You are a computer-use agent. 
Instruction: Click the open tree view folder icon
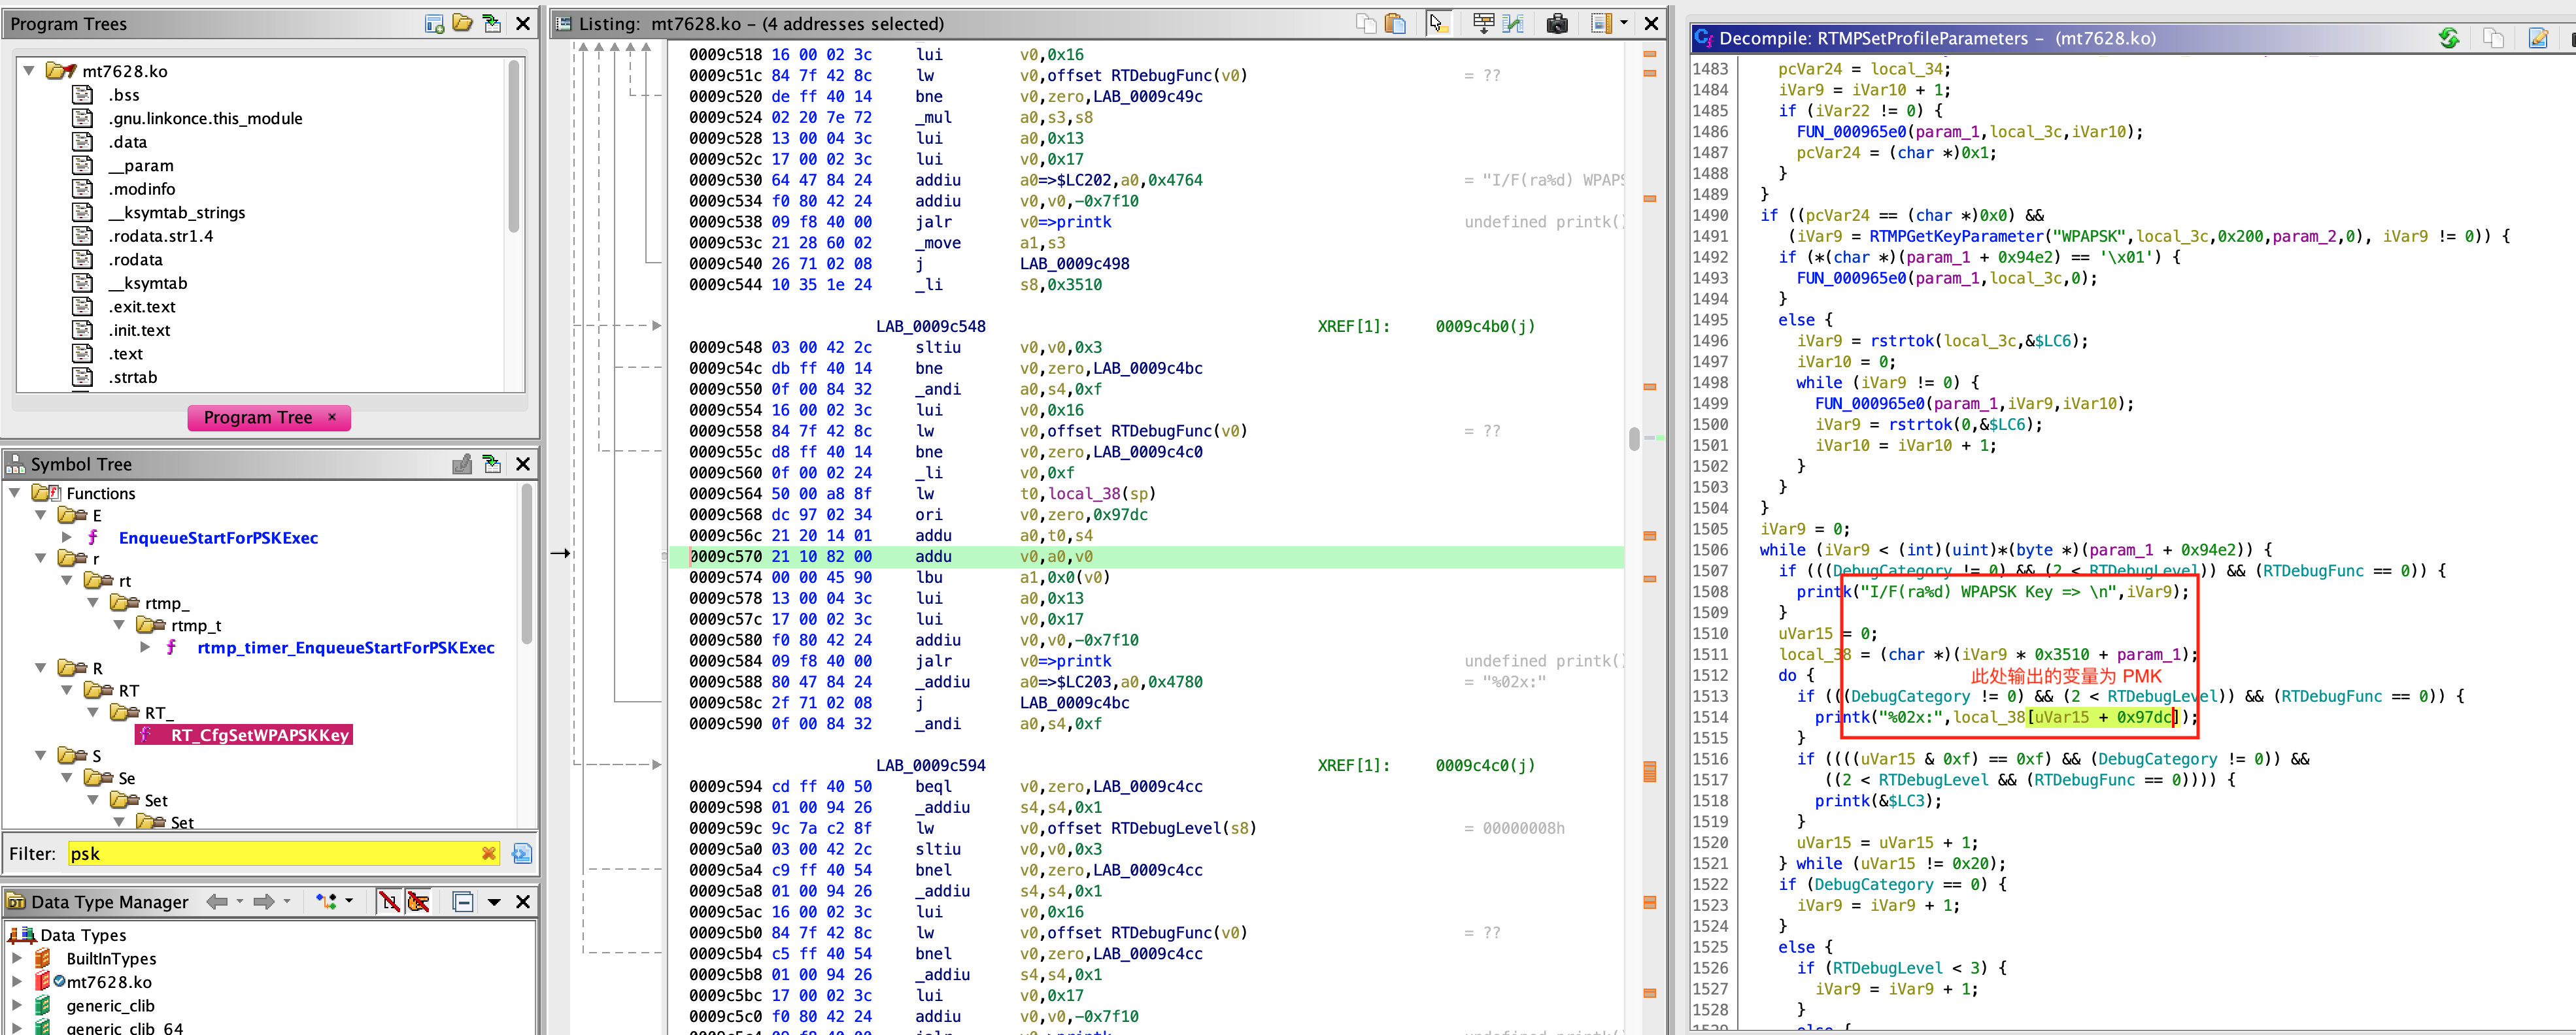pyautogui.click(x=462, y=23)
